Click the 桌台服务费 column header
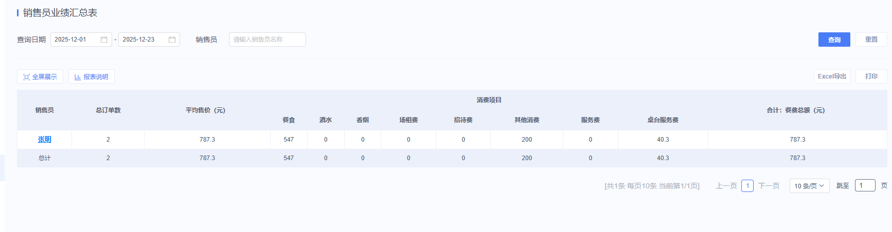The width and height of the screenshot is (892, 232). pyautogui.click(x=663, y=120)
